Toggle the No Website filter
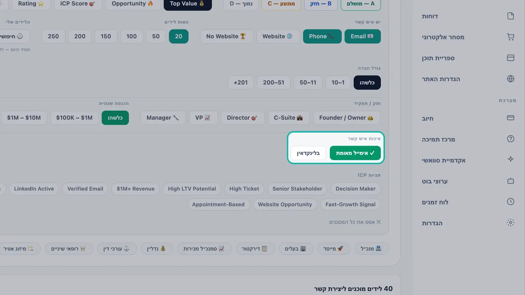This screenshot has height=295, width=525. click(226, 36)
